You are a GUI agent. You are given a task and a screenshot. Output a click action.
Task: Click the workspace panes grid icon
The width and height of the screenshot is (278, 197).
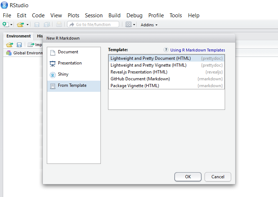(128, 24)
